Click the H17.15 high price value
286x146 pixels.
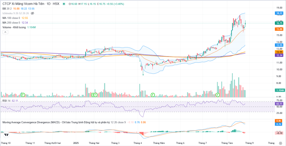82,4
